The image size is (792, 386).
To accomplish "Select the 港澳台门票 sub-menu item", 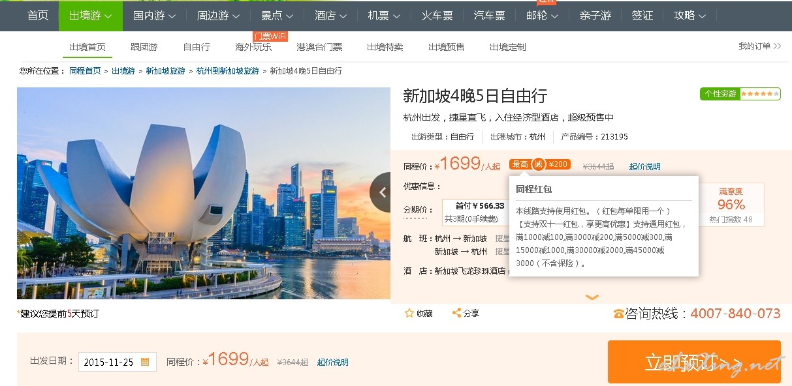I will pyautogui.click(x=319, y=47).
